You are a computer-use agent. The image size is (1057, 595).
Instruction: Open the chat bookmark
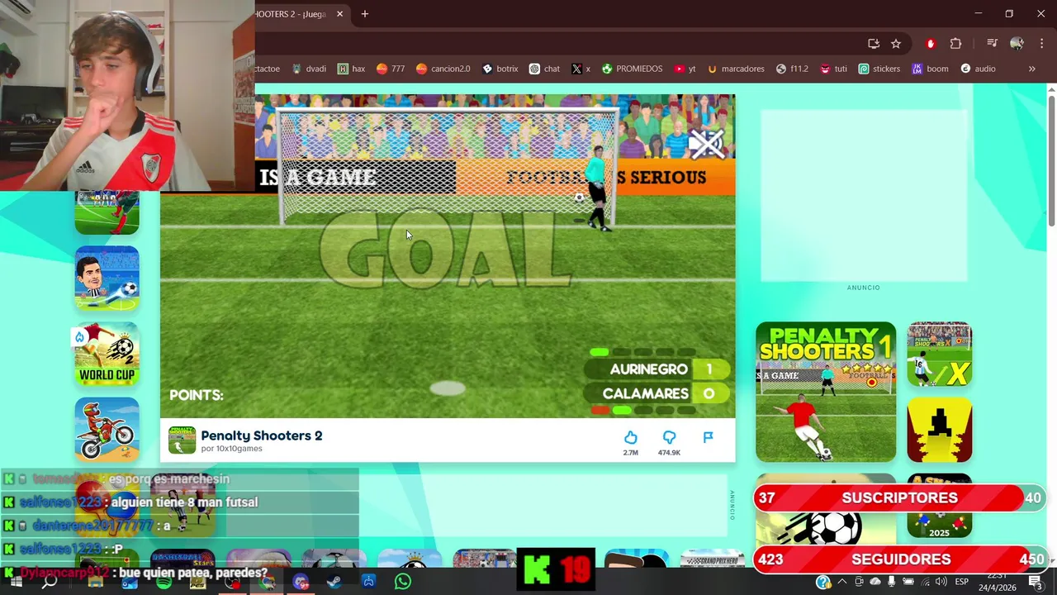coord(544,69)
